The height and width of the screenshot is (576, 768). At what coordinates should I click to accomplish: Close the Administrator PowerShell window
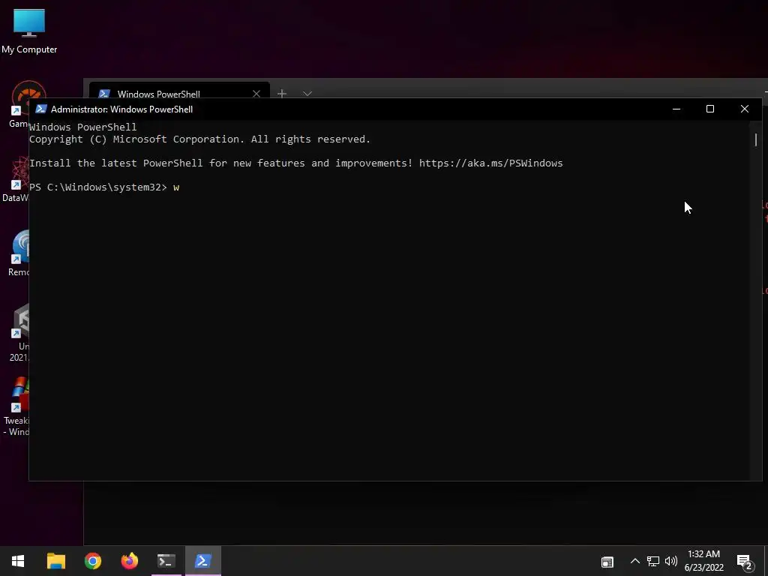coord(745,109)
